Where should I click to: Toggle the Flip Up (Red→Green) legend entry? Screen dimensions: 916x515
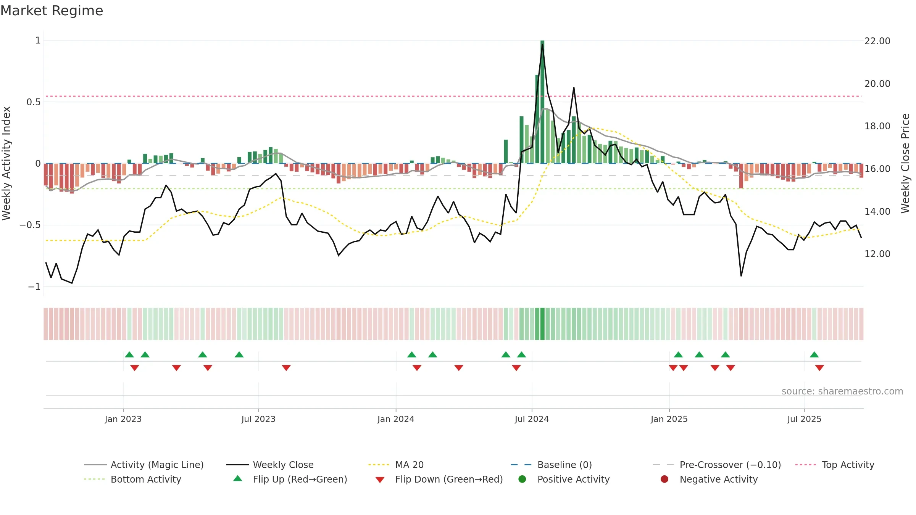click(290, 479)
